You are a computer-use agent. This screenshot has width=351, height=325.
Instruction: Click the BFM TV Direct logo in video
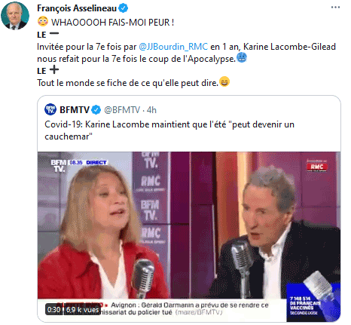(x=78, y=166)
